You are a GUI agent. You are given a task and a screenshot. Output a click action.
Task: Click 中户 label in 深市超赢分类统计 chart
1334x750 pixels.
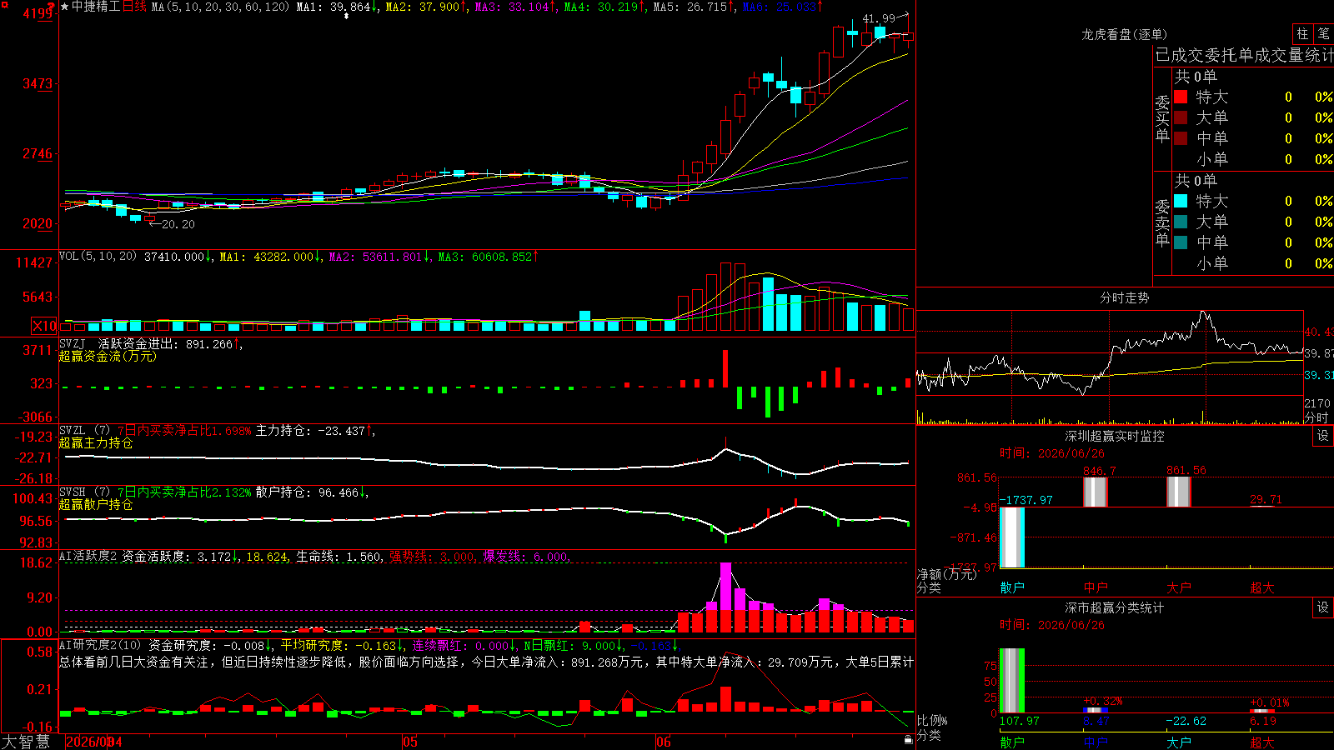click(x=1096, y=742)
